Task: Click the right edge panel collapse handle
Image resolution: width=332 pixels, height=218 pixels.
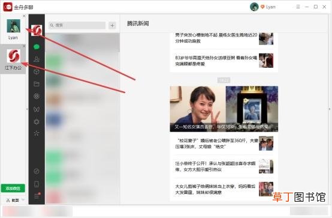Action: 330,109
